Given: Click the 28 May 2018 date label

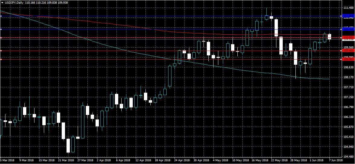Looking at the screenshot, I should click(298, 160).
